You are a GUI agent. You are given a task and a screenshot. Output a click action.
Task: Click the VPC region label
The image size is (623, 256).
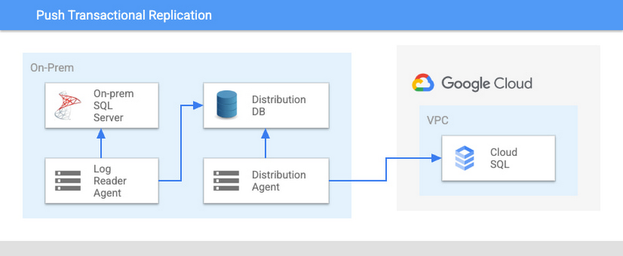pos(438,121)
